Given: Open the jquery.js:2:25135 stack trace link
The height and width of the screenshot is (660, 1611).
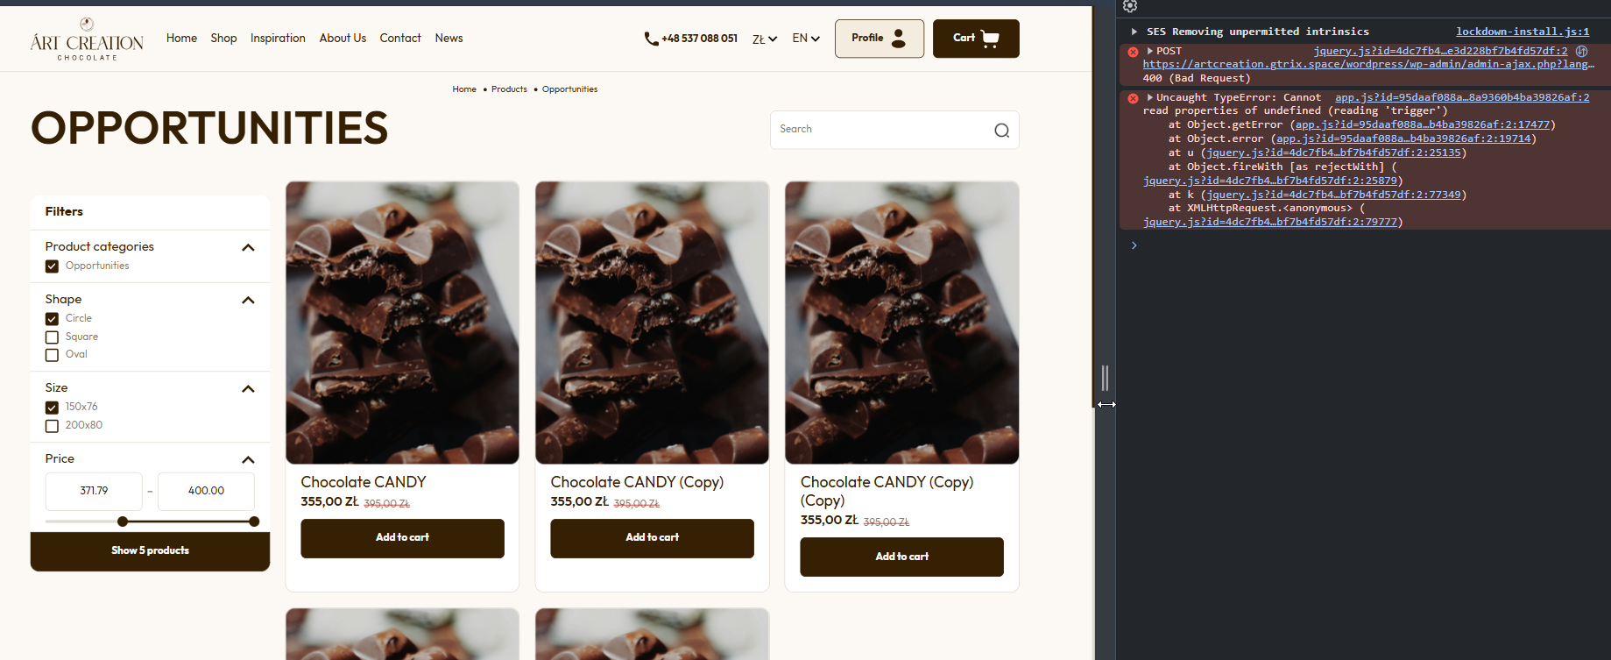Looking at the screenshot, I should tap(1333, 153).
